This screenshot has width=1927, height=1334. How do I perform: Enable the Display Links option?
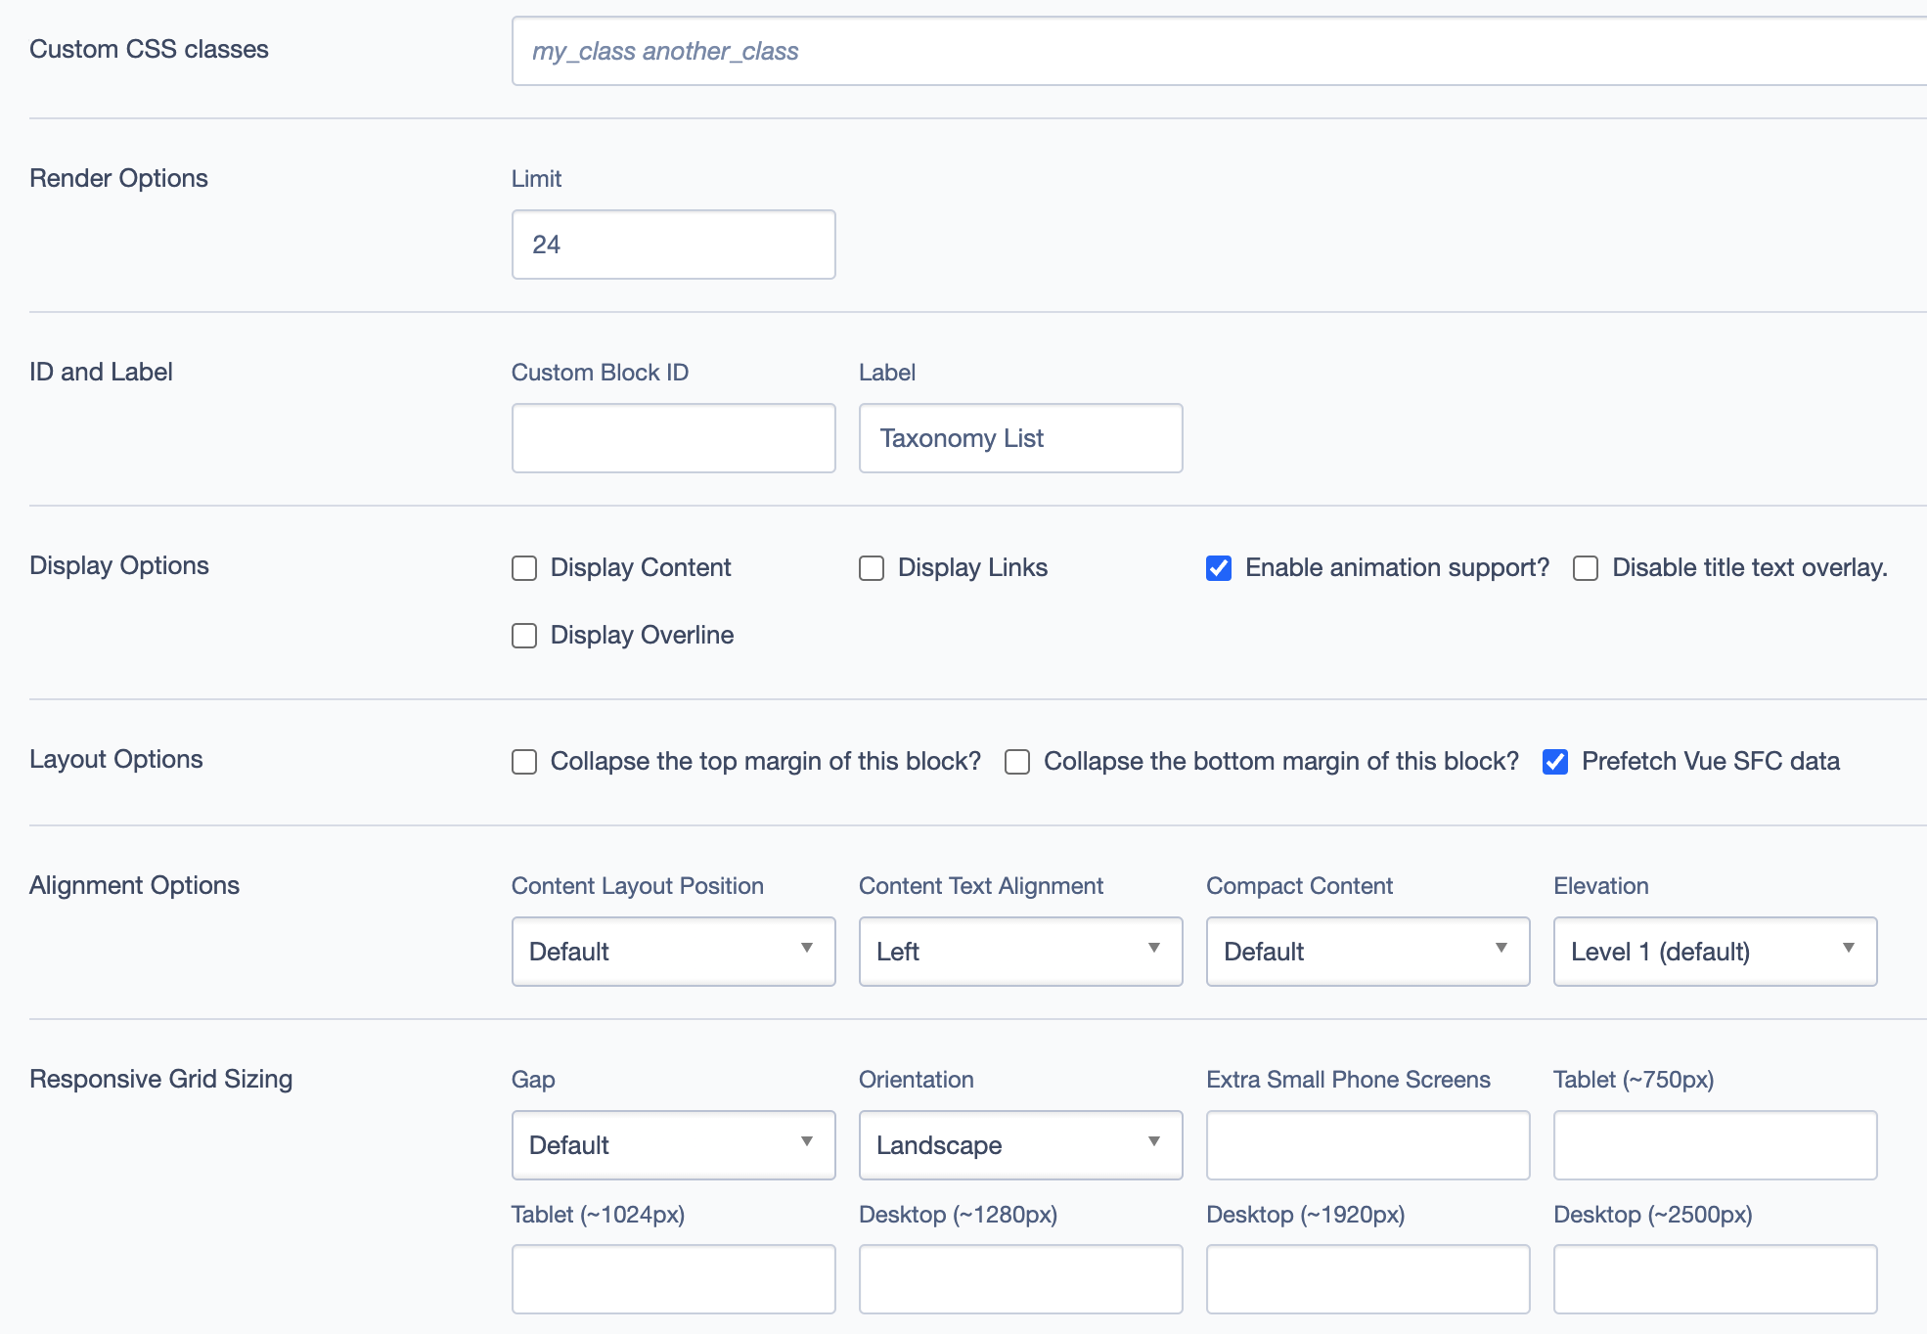pos(872,568)
